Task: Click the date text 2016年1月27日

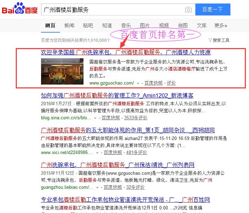Action: pos(56,104)
